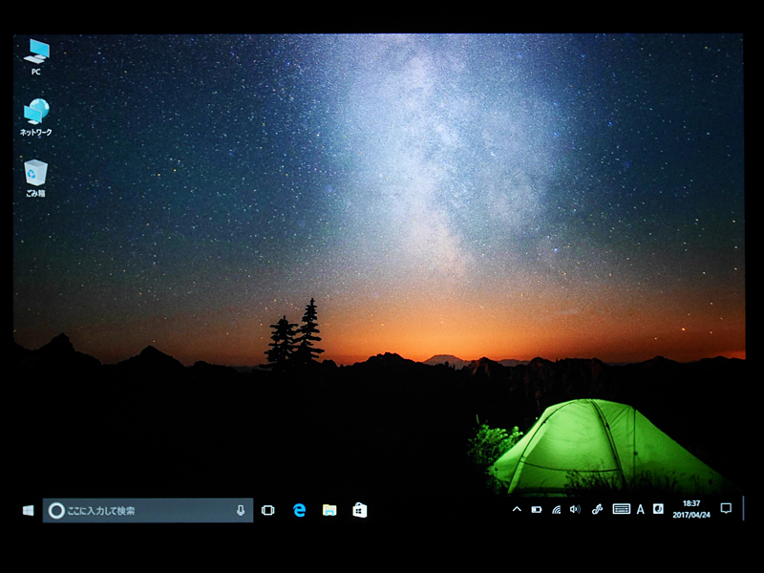Expand the hidden system tray icons
This screenshot has height=573, width=764.
(x=517, y=509)
